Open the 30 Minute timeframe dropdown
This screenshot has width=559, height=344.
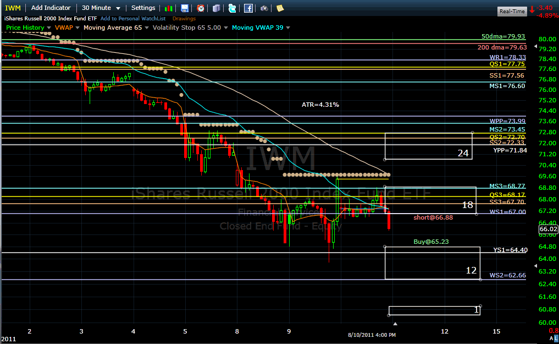click(x=101, y=8)
